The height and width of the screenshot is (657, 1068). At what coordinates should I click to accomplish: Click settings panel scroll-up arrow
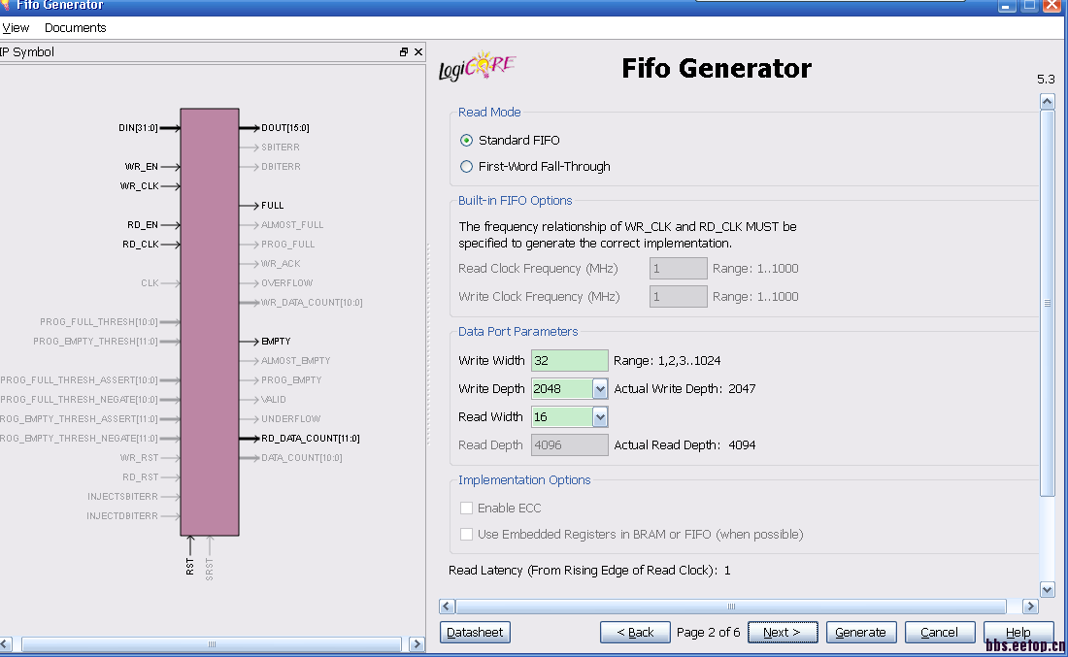[x=1048, y=102]
